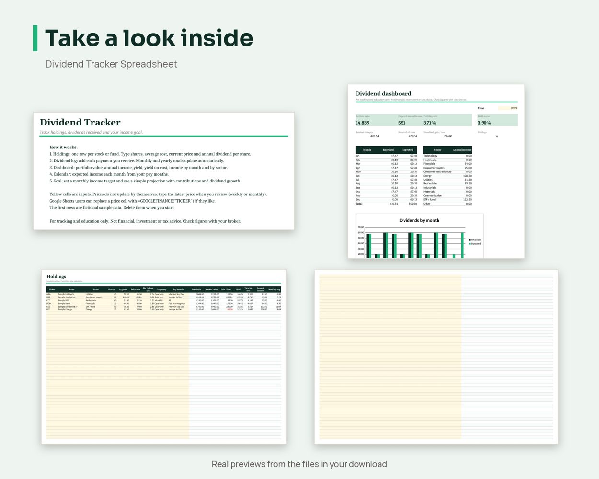The image size is (599, 479).
Task: Click the 'How it works:' label
Action: pyautogui.click(x=63, y=147)
